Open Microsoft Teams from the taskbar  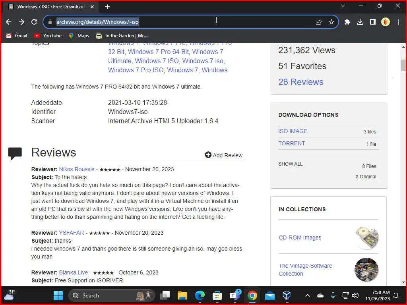(235, 295)
